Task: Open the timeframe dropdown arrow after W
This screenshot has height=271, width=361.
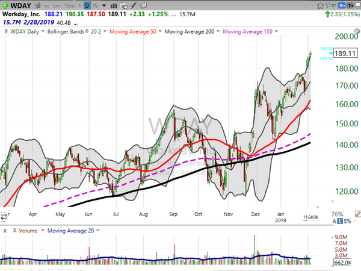Action: [x=104, y=5]
